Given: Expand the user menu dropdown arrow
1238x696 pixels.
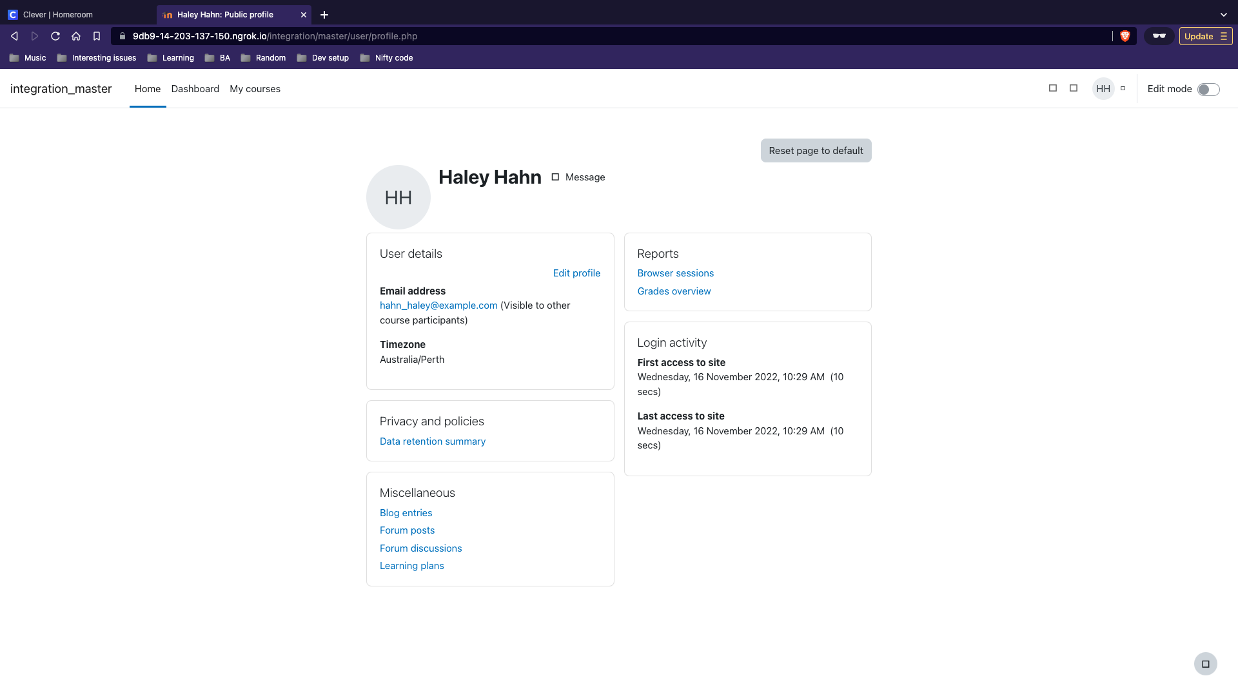Looking at the screenshot, I should [1123, 88].
